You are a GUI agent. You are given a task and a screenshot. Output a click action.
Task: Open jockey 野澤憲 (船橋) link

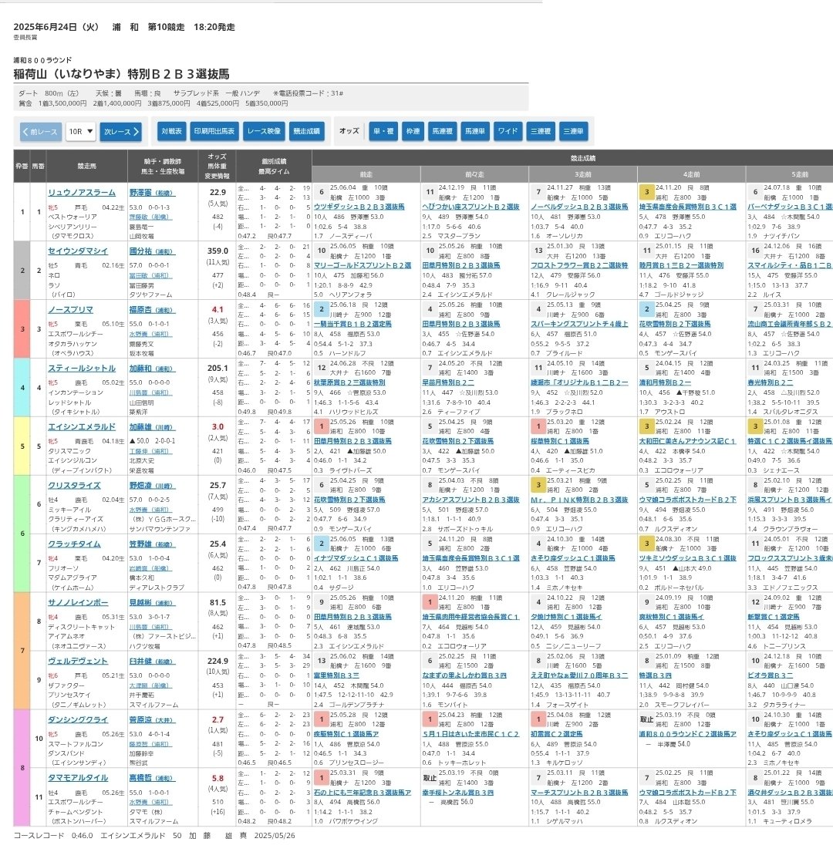(152, 192)
